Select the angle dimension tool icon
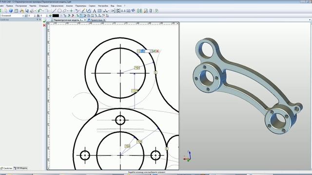Screen dimensions: 312x175 point(83,11)
